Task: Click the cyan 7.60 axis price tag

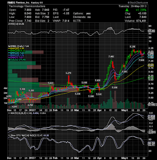Action: point(151,57)
